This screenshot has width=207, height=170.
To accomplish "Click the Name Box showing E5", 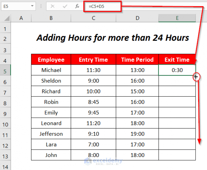I will (18, 6).
